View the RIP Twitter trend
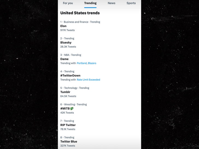 68,125
